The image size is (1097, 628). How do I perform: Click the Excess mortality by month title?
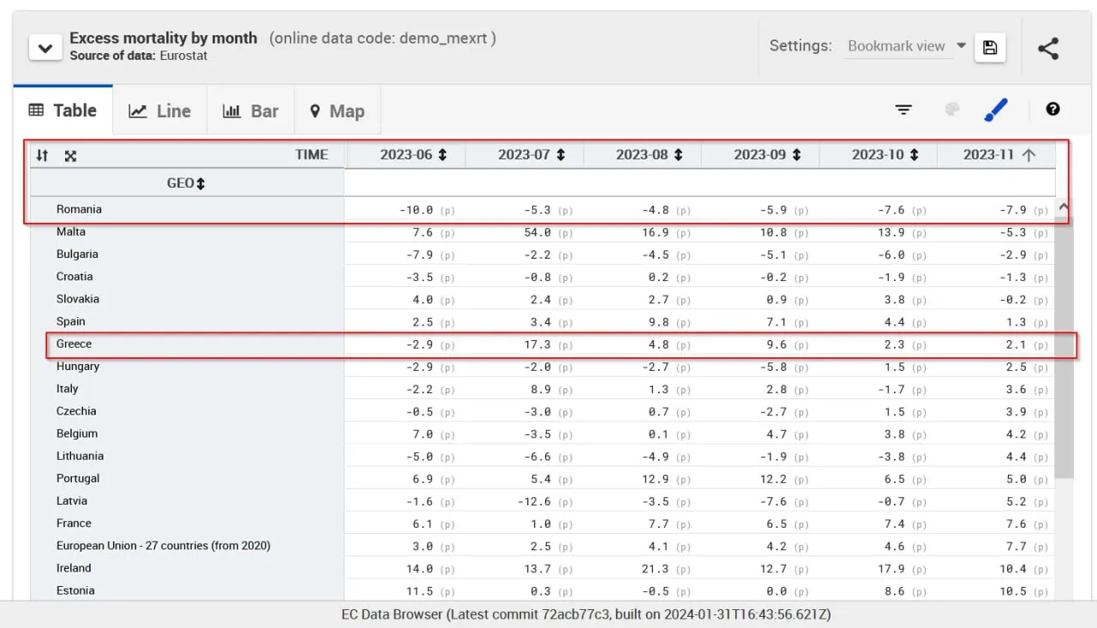[164, 38]
